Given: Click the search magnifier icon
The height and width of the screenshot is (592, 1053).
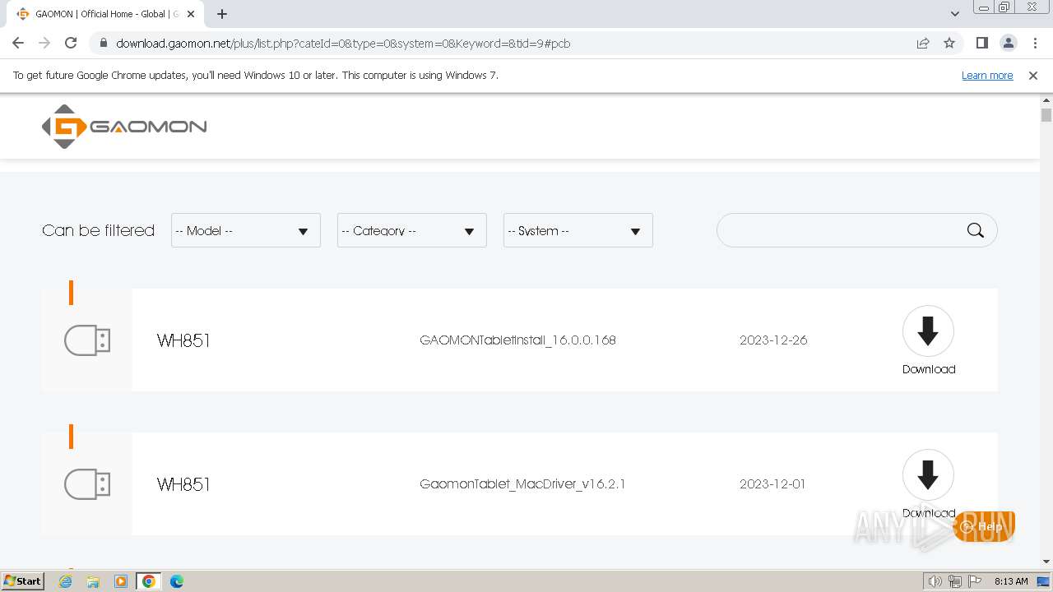Looking at the screenshot, I should click(x=976, y=230).
